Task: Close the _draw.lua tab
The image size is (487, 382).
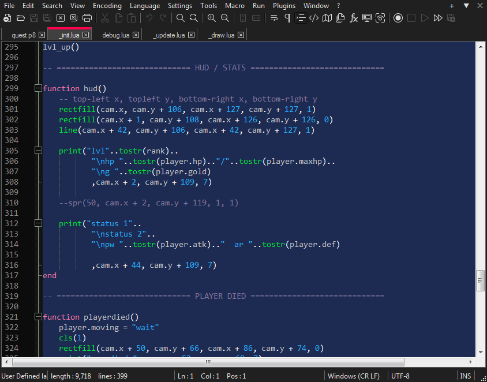Action: click(241, 35)
